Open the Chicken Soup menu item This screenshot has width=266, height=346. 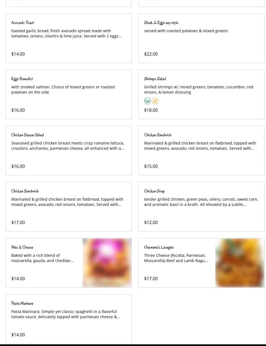(154, 191)
